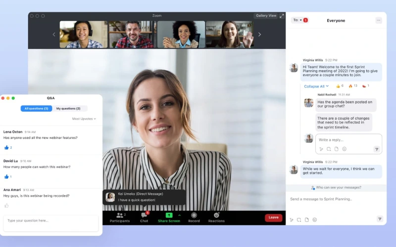396x247 pixels.
Task: Click the send icon in the main message box
Action: coord(380,219)
